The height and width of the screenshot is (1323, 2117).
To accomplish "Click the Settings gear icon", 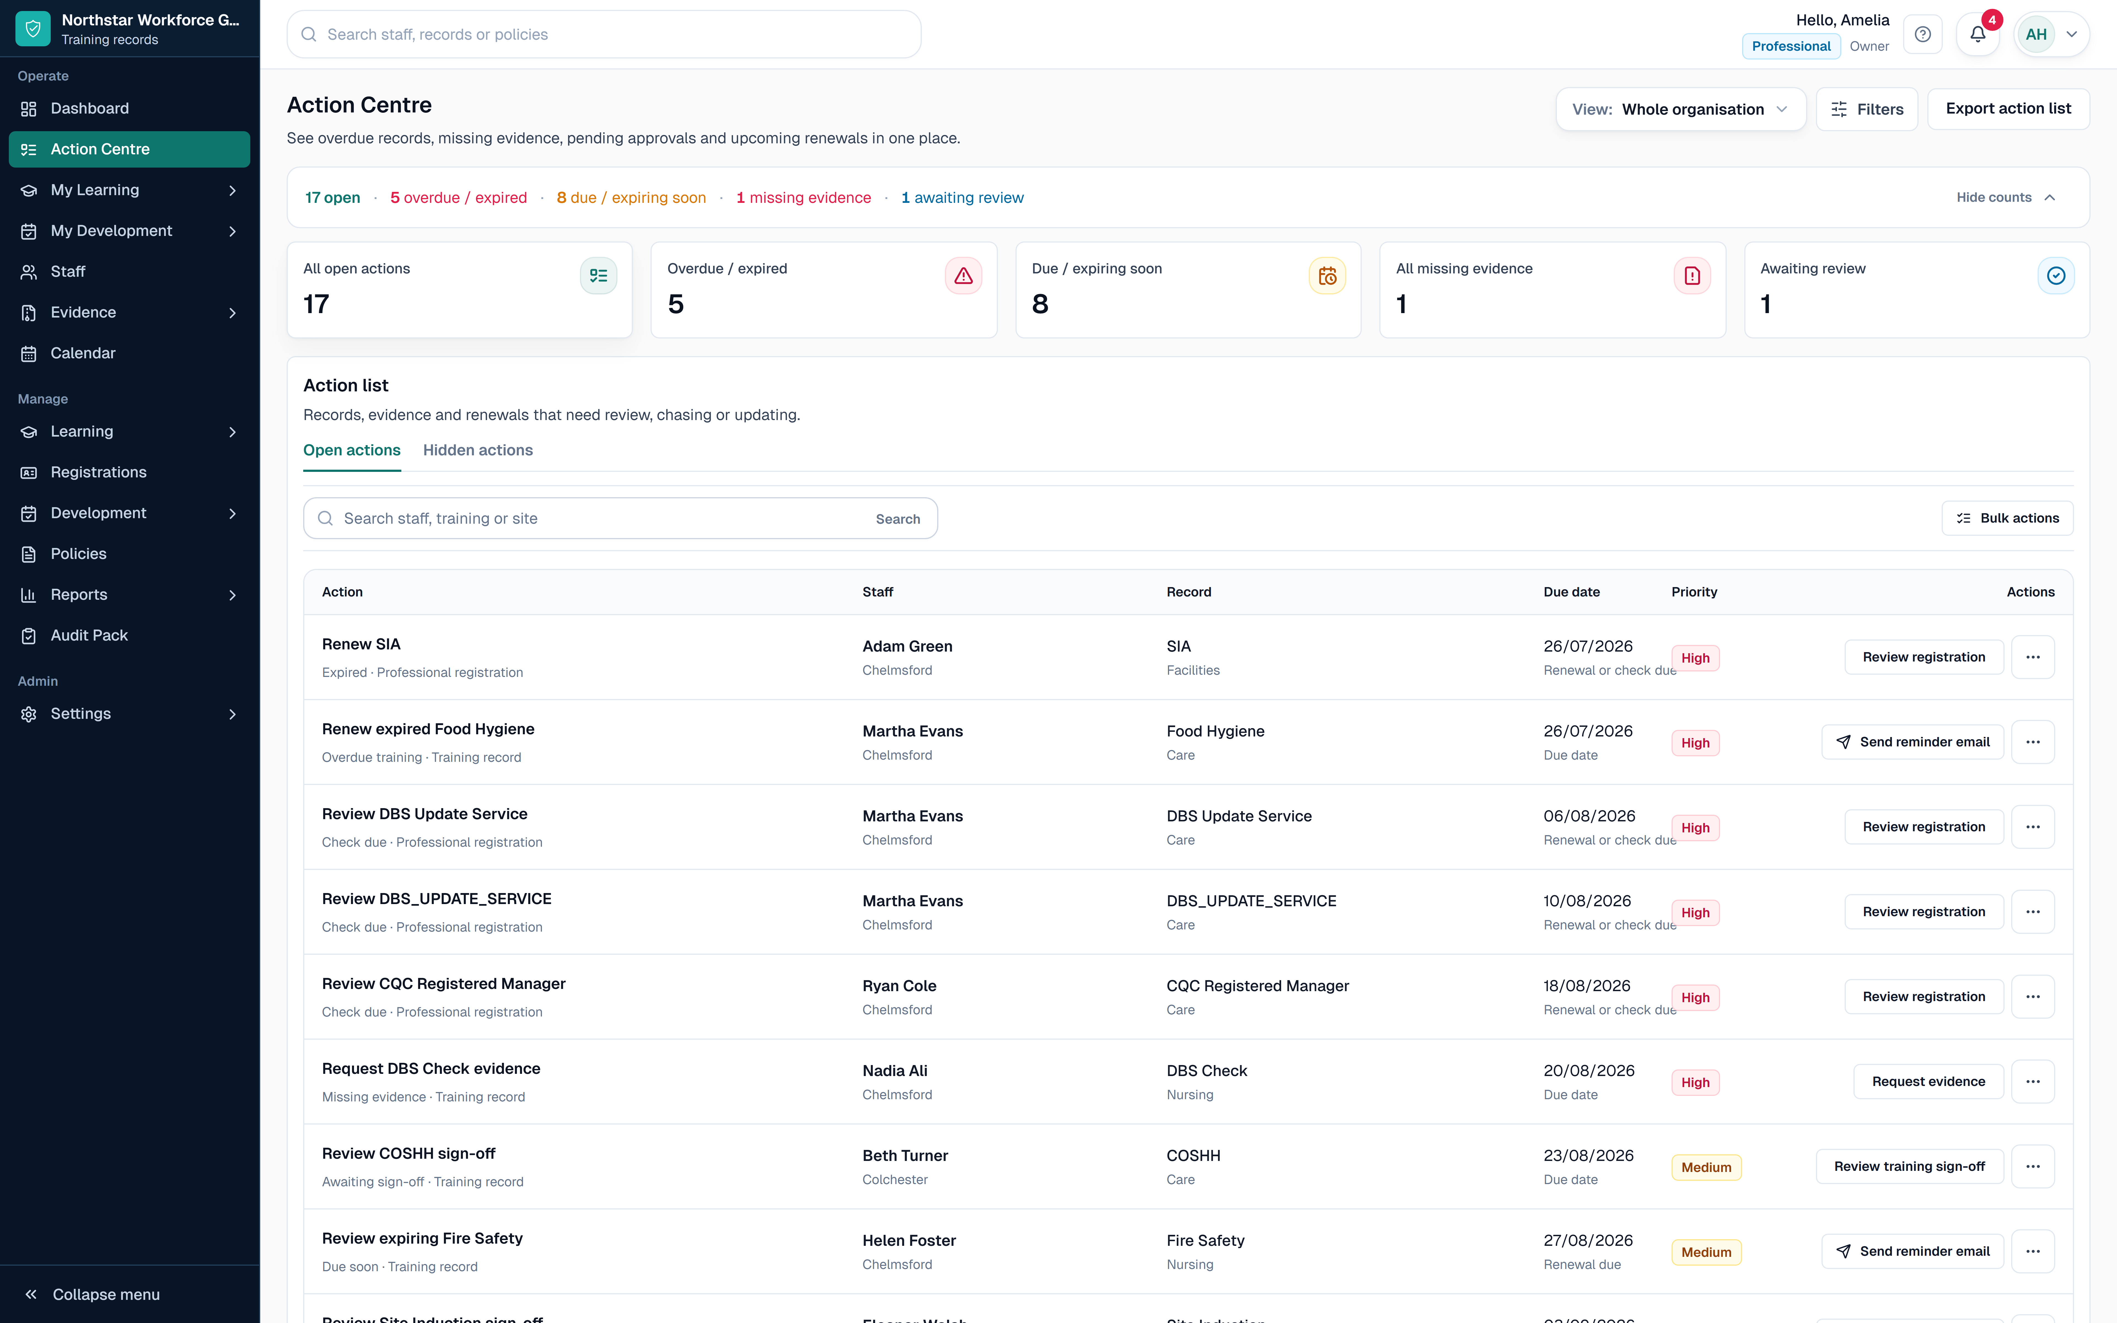I will point(29,714).
